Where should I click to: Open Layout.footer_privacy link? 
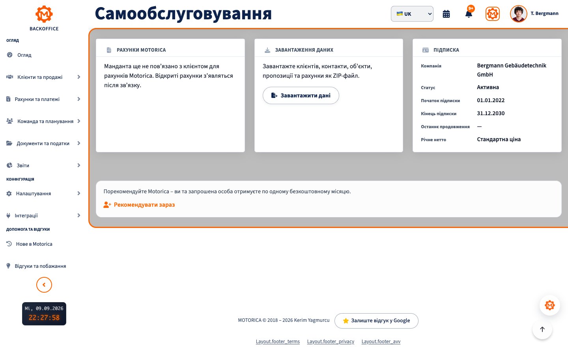click(x=331, y=342)
